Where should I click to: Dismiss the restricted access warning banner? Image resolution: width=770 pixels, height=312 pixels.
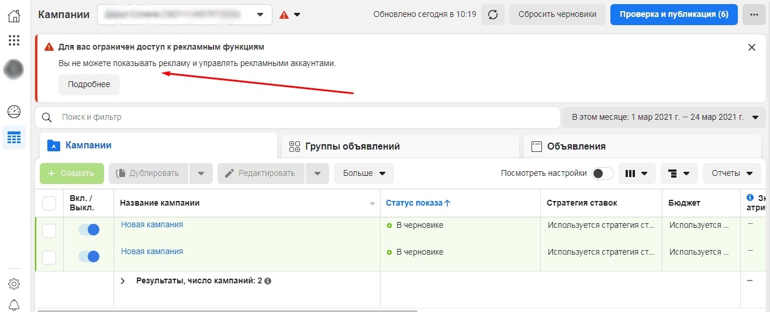coord(752,47)
